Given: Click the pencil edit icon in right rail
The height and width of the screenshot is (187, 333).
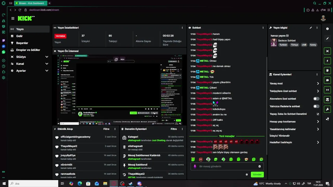Looking at the screenshot, I should 327,38.
